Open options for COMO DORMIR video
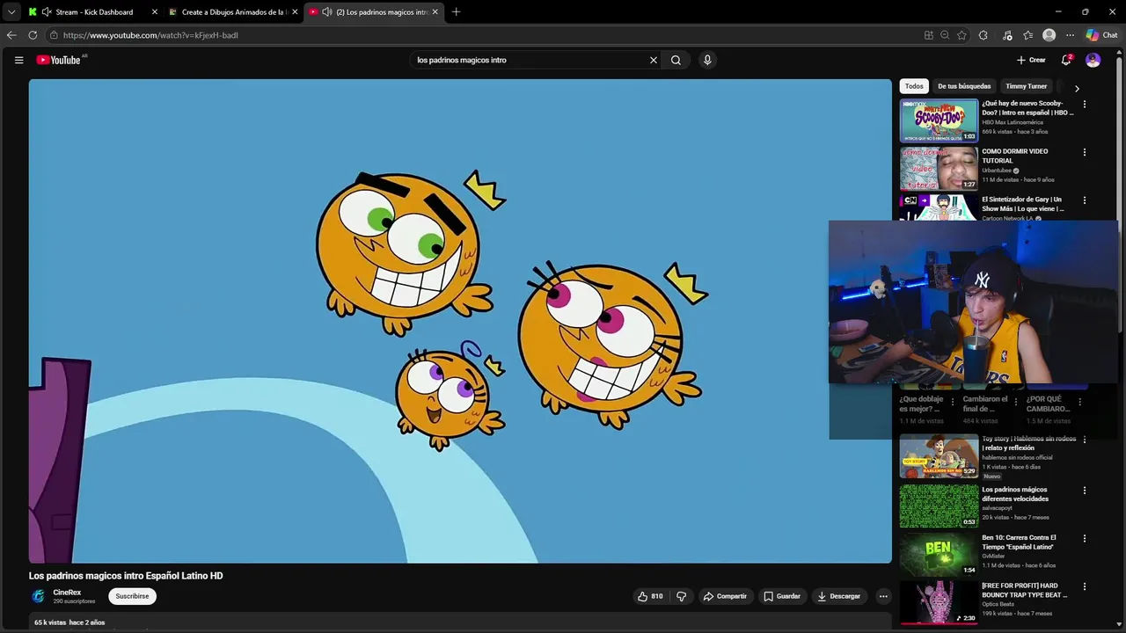 (1084, 152)
